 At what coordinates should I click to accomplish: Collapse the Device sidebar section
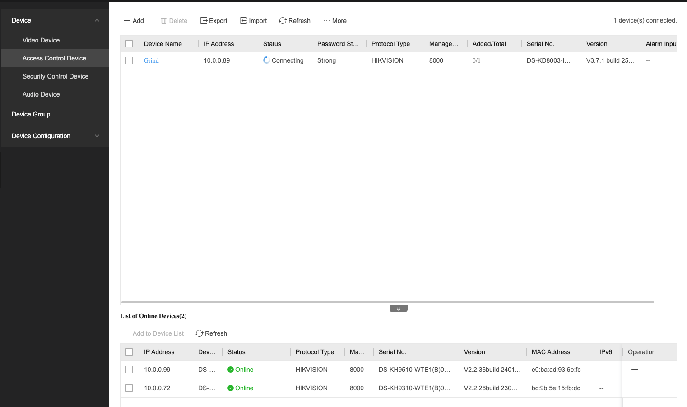97,20
